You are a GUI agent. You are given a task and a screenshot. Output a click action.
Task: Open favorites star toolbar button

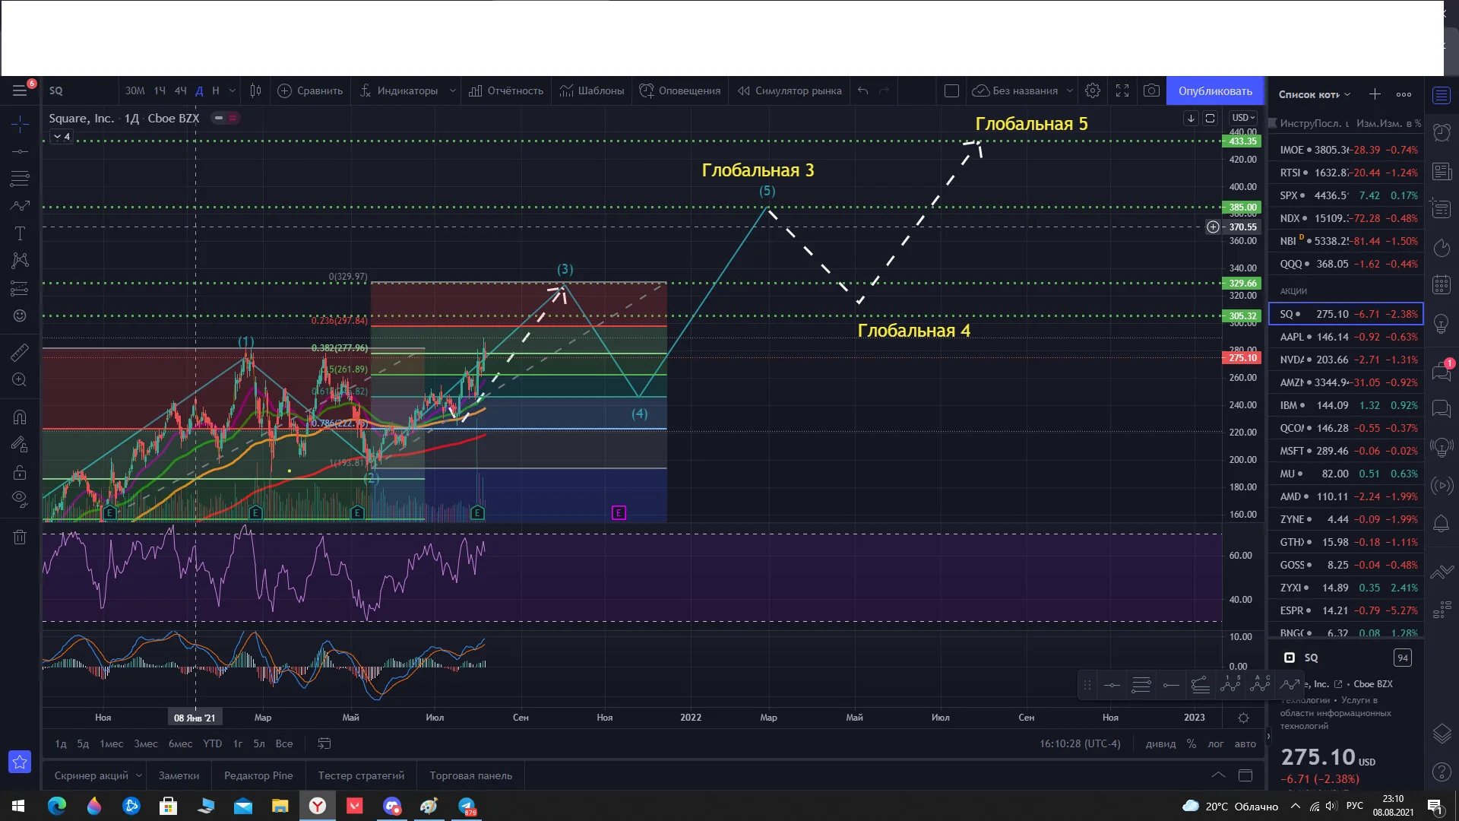click(x=20, y=761)
